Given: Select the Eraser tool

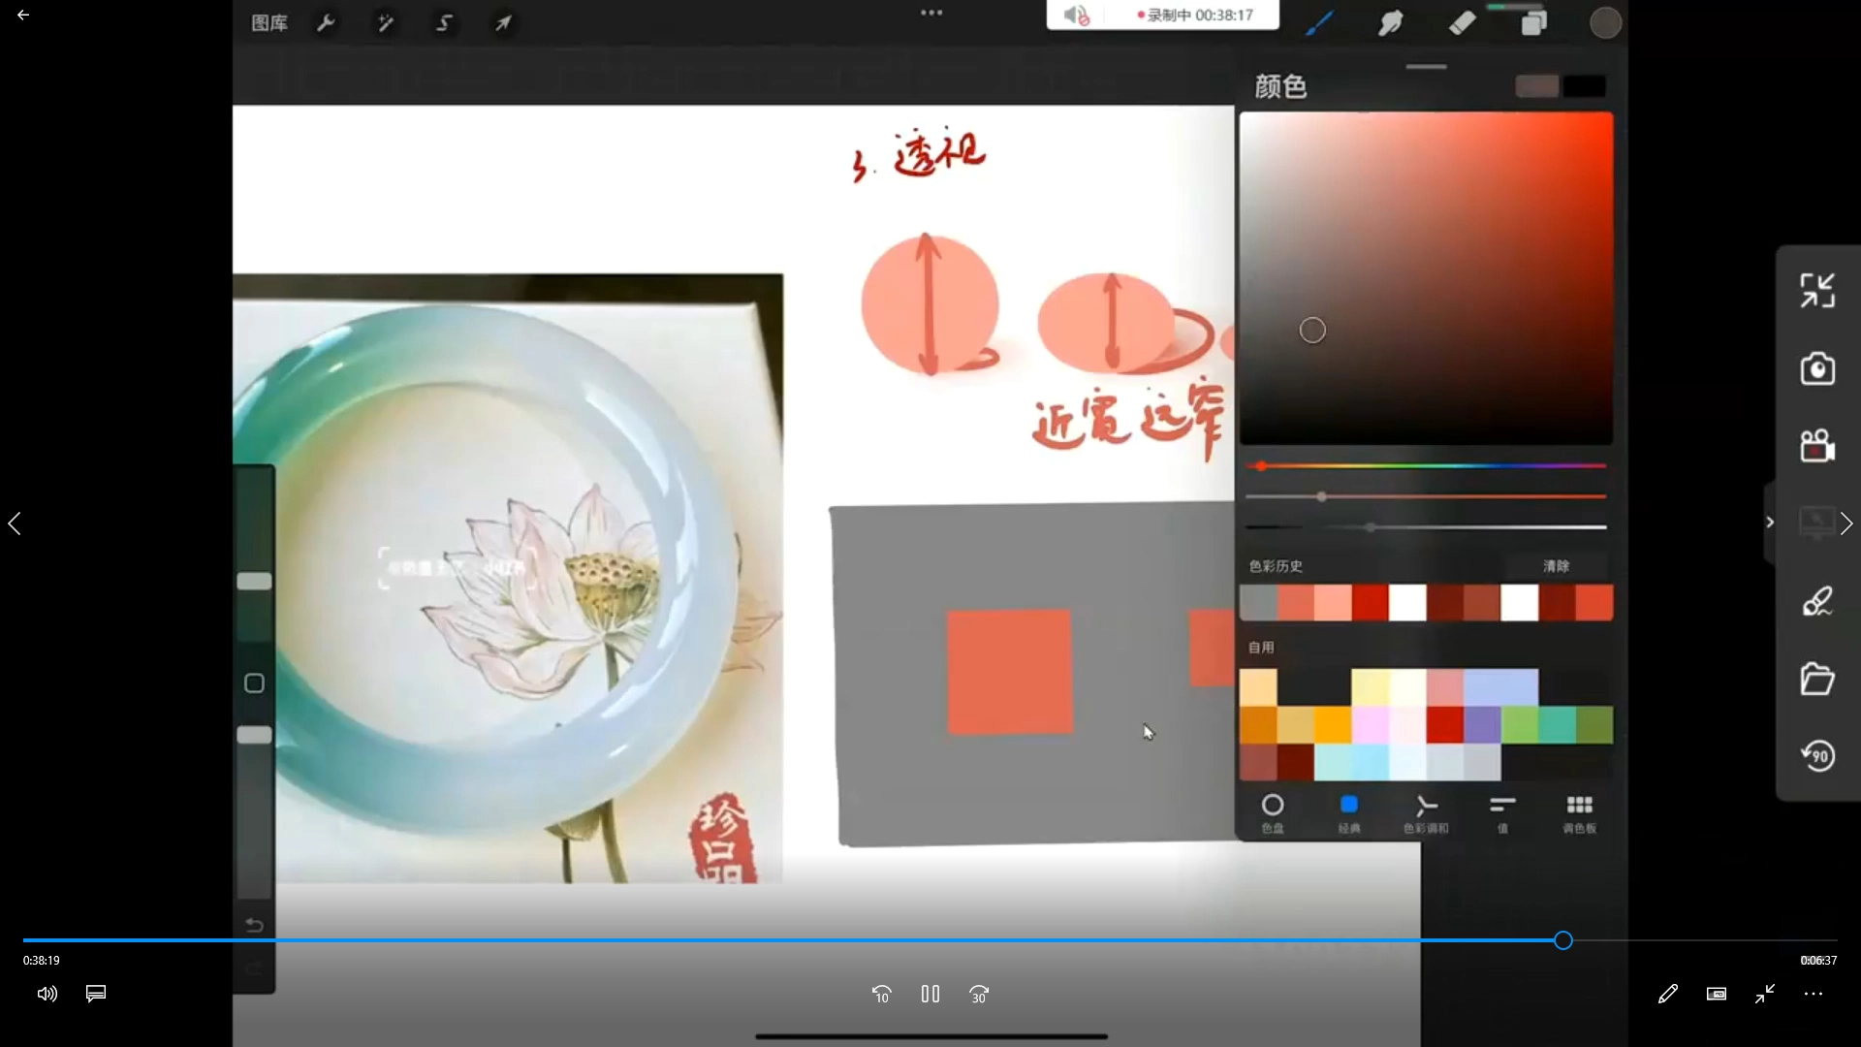Looking at the screenshot, I should [1462, 22].
